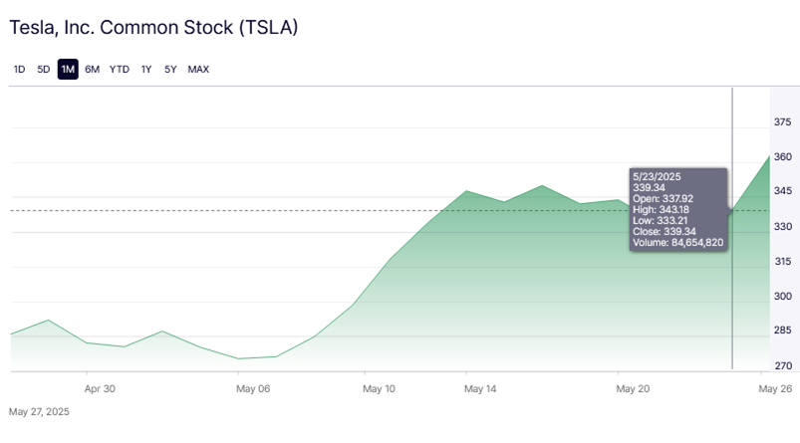800x443 pixels.
Task: Select May 20 on the date axis
Action: 633,389
